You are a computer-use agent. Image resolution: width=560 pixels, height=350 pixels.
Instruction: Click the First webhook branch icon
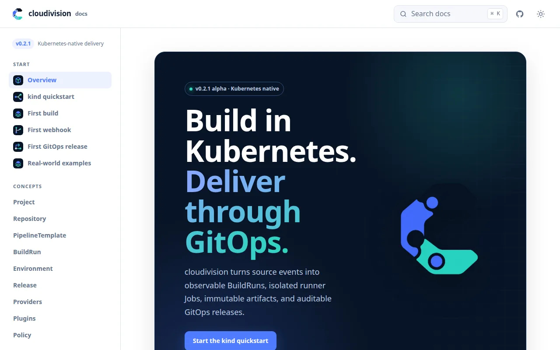[x=18, y=130]
